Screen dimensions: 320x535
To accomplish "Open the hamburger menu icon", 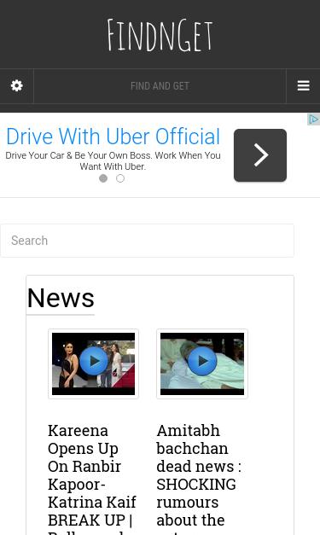I will coord(303,85).
